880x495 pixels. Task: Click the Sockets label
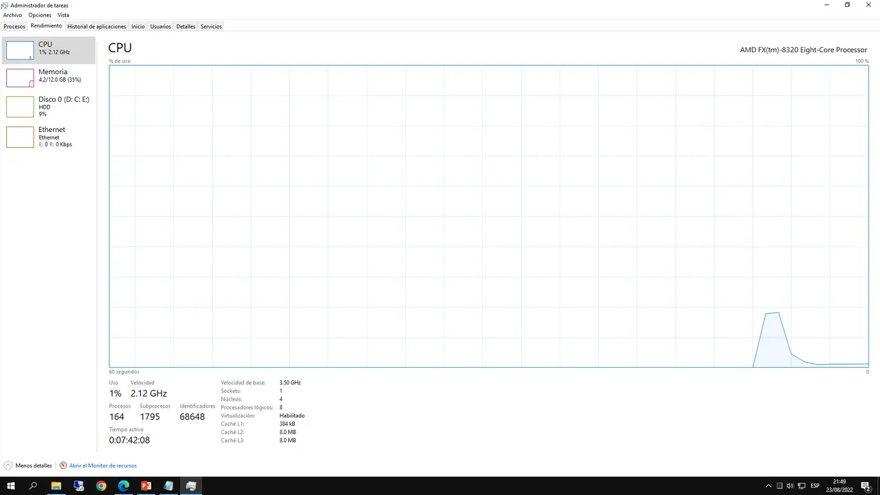[231, 390]
